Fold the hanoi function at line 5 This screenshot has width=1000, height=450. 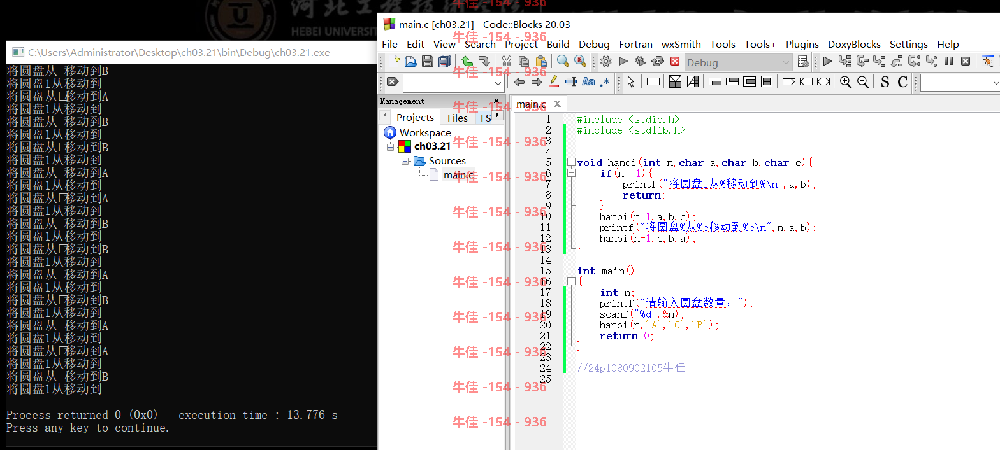(x=571, y=162)
